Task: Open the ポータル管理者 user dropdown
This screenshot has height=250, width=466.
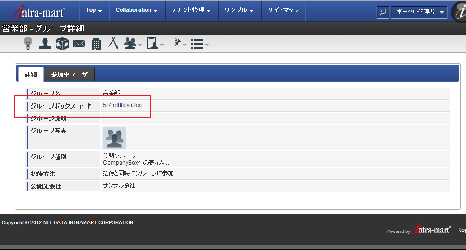Action: coord(419,12)
